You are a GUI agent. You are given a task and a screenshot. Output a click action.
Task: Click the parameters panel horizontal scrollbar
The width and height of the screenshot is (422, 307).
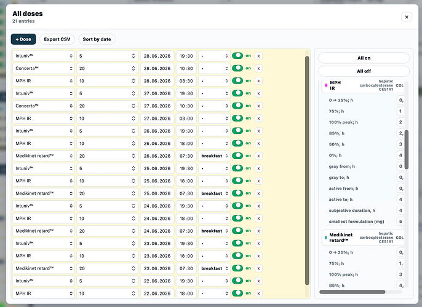(x=352, y=292)
